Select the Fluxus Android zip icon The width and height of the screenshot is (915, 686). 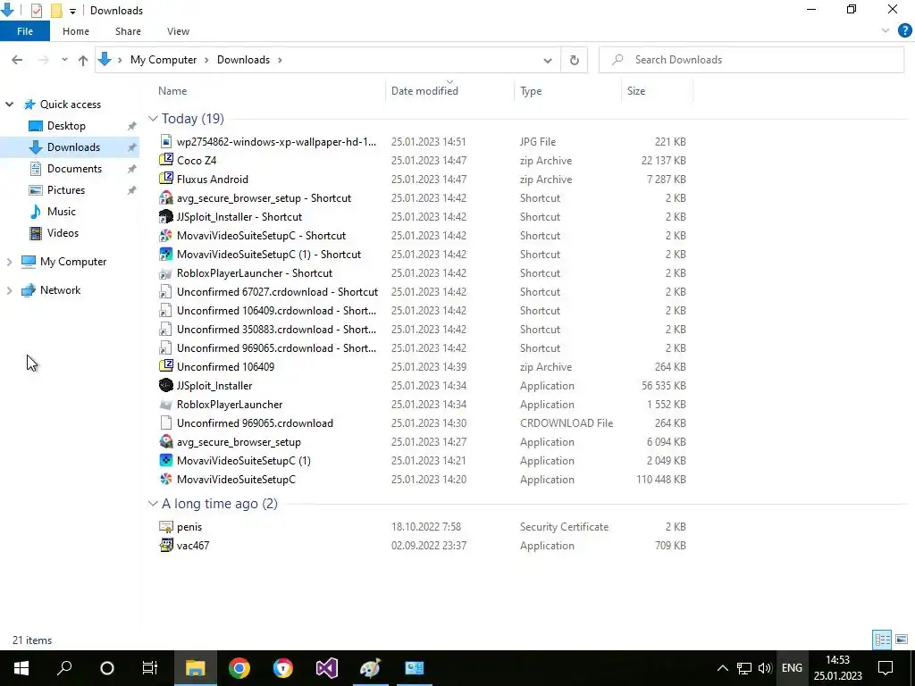click(x=166, y=179)
